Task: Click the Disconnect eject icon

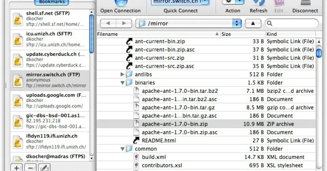Action: coord(305,3)
